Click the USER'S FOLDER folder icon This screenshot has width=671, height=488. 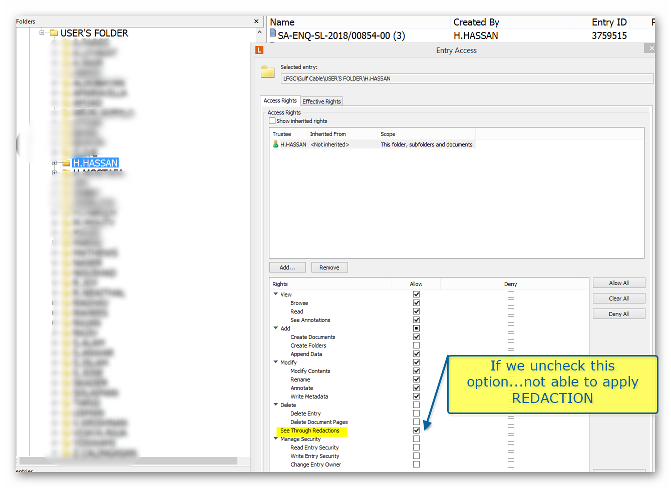point(54,33)
